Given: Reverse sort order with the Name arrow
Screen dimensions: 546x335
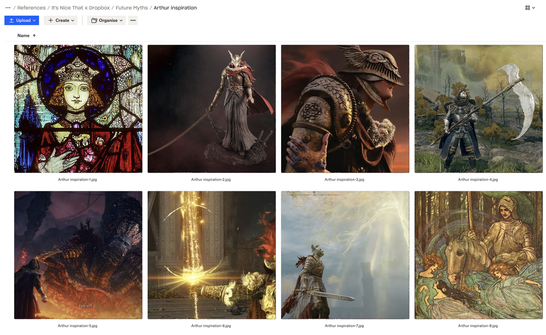Looking at the screenshot, I should point(34,35).
